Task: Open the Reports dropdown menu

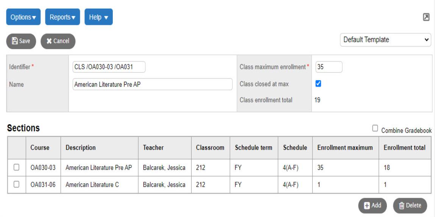Action: click(x=62, y=17)
